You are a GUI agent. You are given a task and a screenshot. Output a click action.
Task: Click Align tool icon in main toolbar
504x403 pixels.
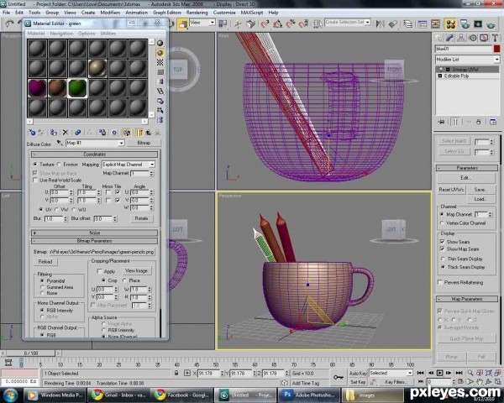pos(393,24)
